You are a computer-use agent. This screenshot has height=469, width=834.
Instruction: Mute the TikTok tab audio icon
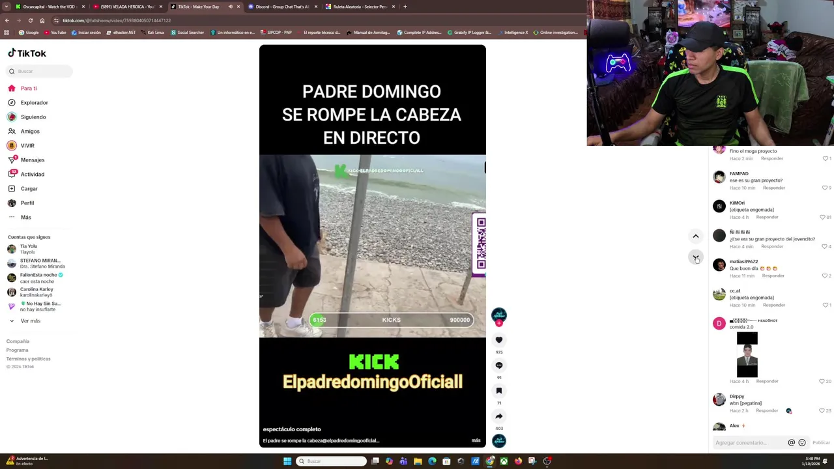pyautogui.click(x=230, y=7)
